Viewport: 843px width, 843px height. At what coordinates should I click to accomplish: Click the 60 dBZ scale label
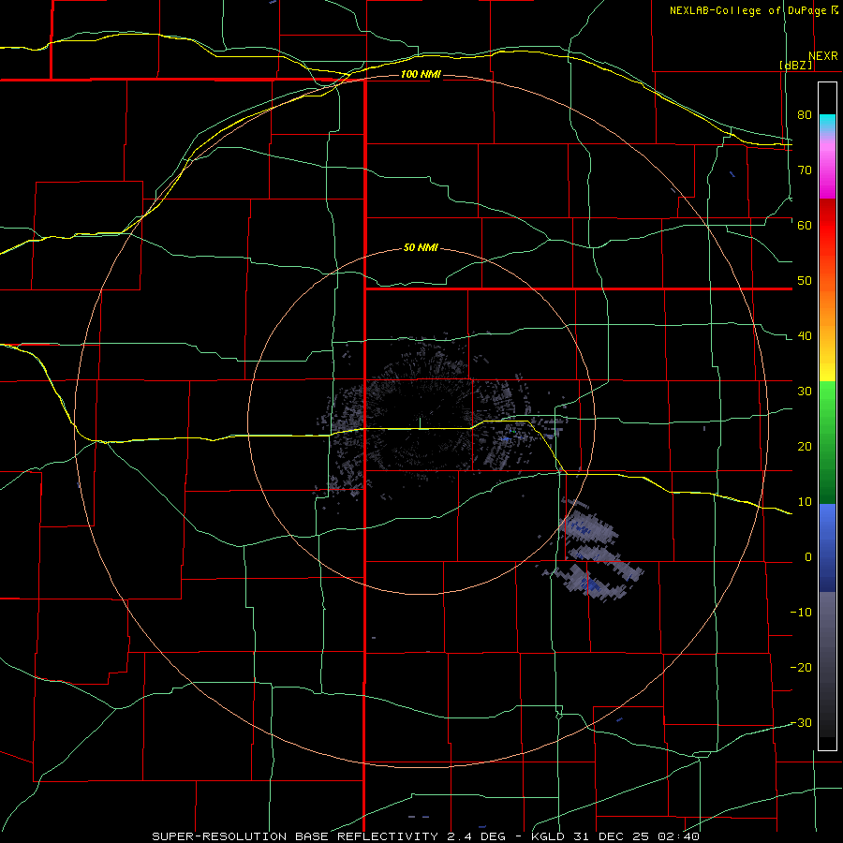pyautogui.click(x=805, y=225)
